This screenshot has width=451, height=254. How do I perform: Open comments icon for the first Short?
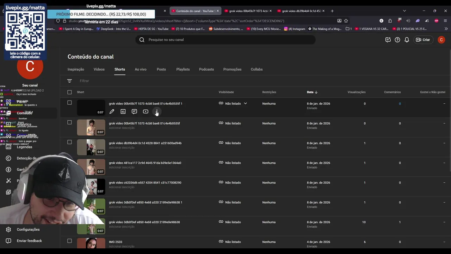pos(134,111)
